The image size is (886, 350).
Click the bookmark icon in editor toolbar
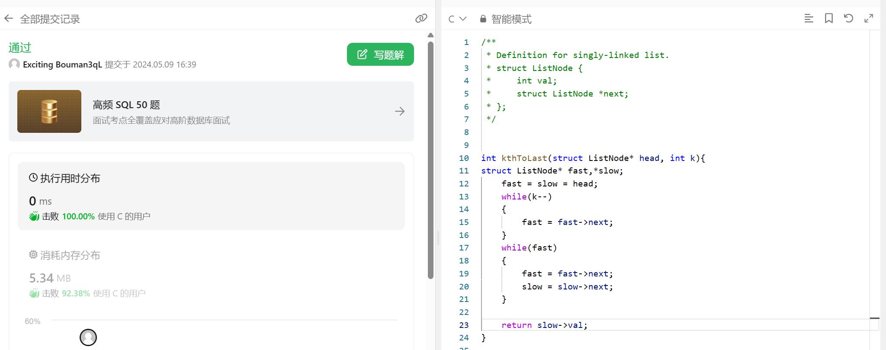point(828,18)
